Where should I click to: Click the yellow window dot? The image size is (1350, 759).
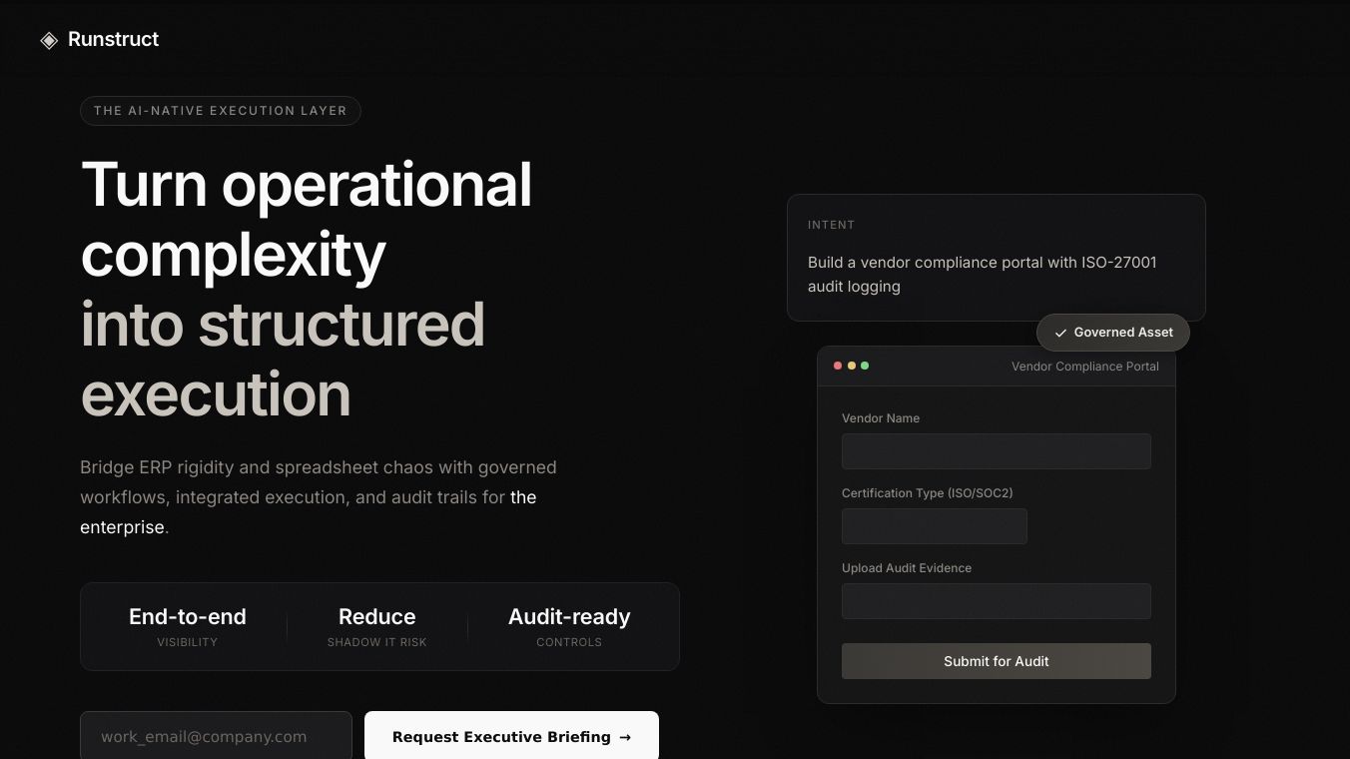852,366
